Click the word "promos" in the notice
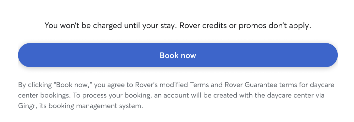Image resolution: width=354 pixels, height=122 pixels. point(252,25)
